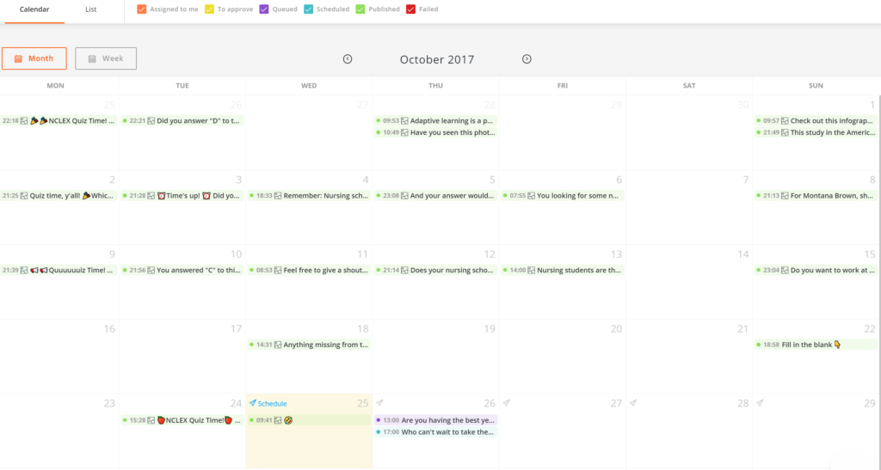Click the paper plane icon on Friday 27
Viewport: 881px width, 470px height.
tap(506, 403)
